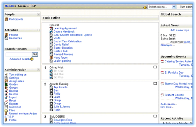
Task: Open Theme Day Mental health event
Action: point(178,84)
